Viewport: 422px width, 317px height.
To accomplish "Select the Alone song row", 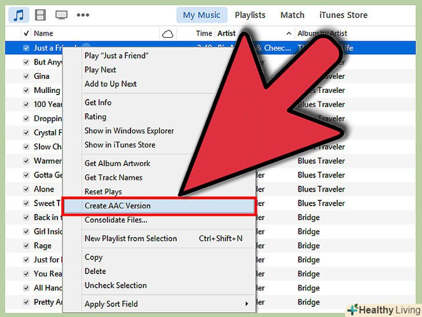I will [x=44, y=189].
